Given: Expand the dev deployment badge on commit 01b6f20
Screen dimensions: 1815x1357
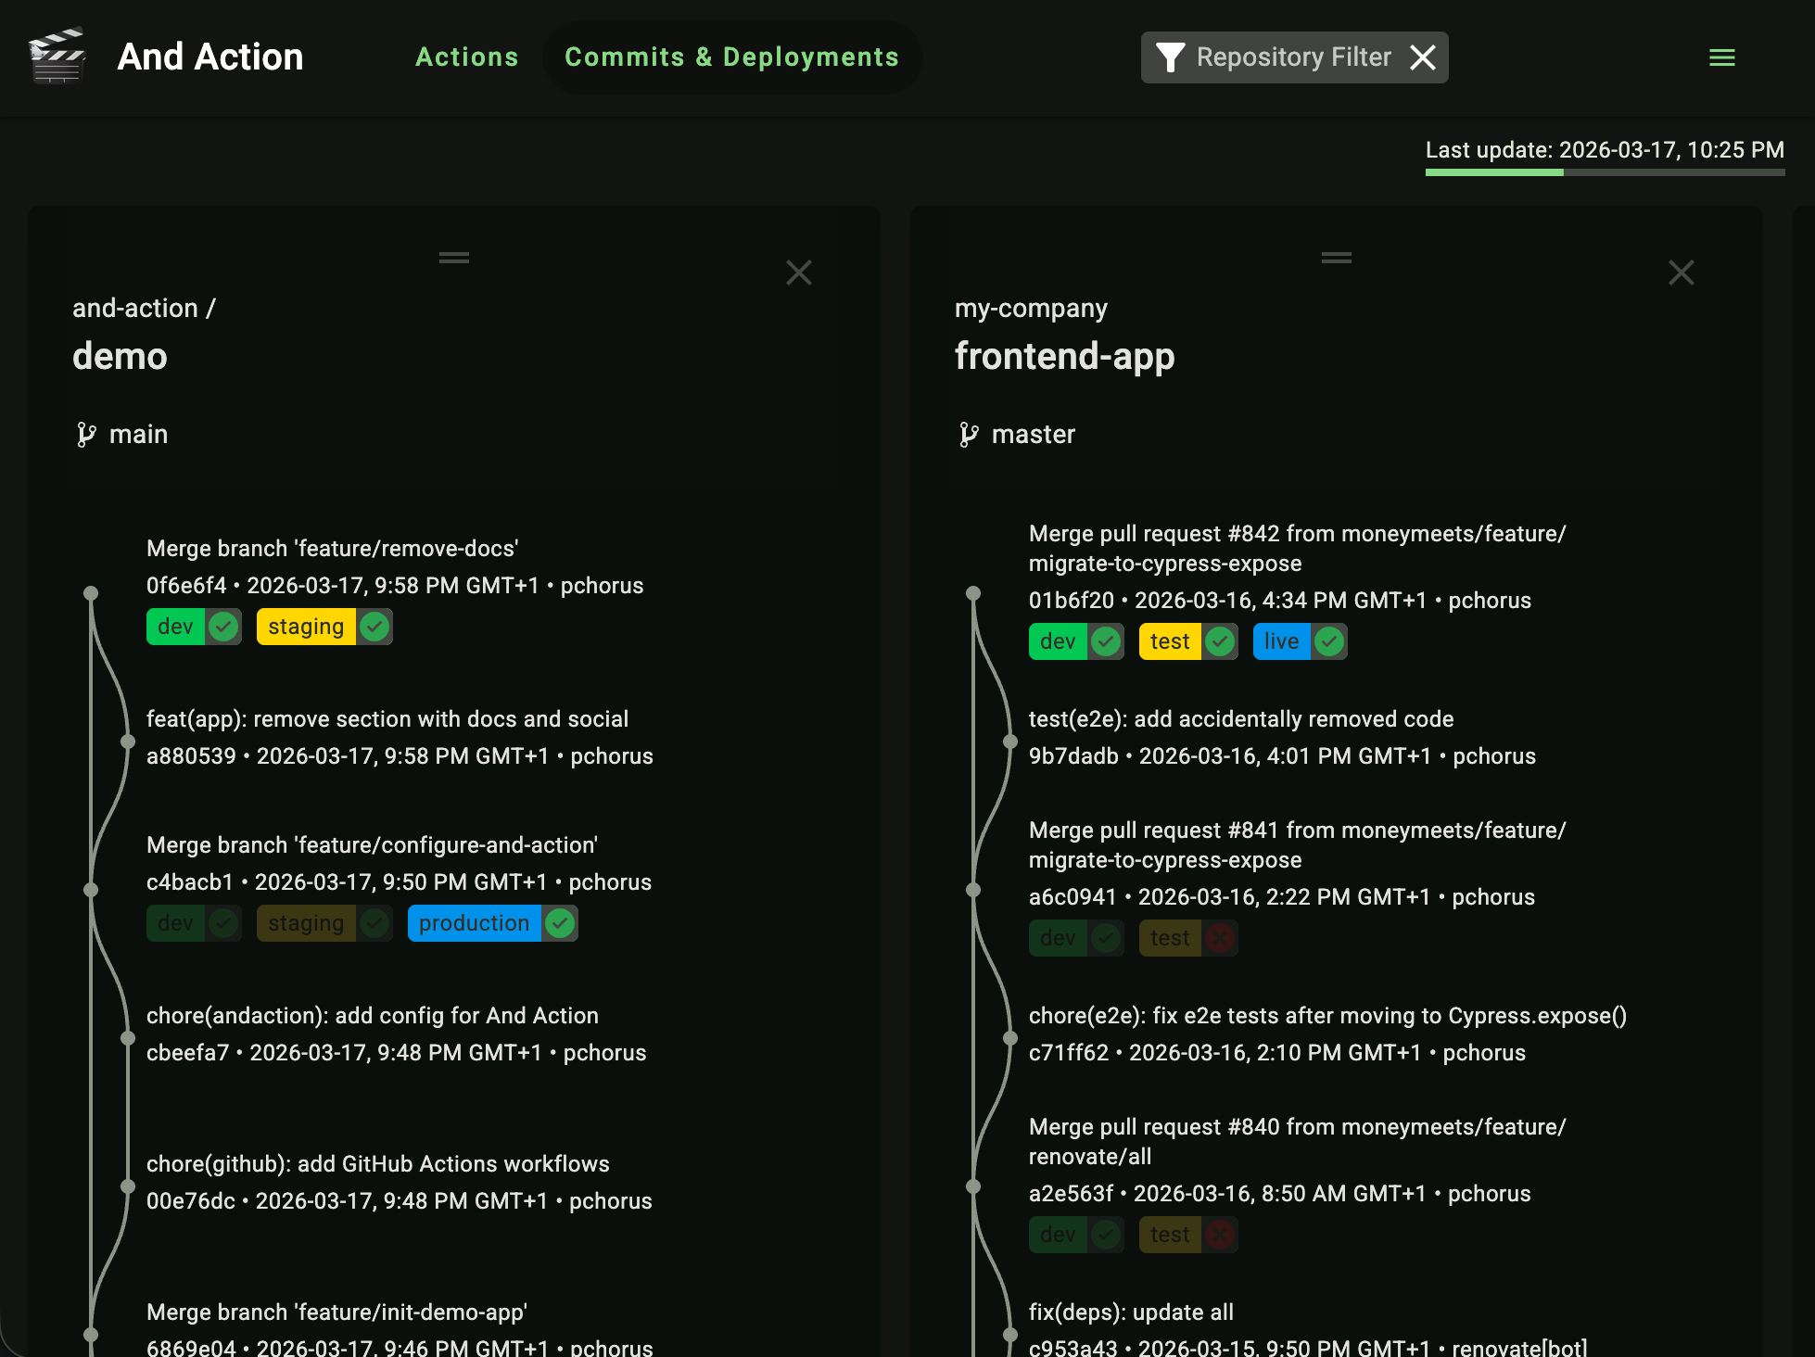Looking at the screenshot, I should pyautogui.click(x=1058, y=640).
